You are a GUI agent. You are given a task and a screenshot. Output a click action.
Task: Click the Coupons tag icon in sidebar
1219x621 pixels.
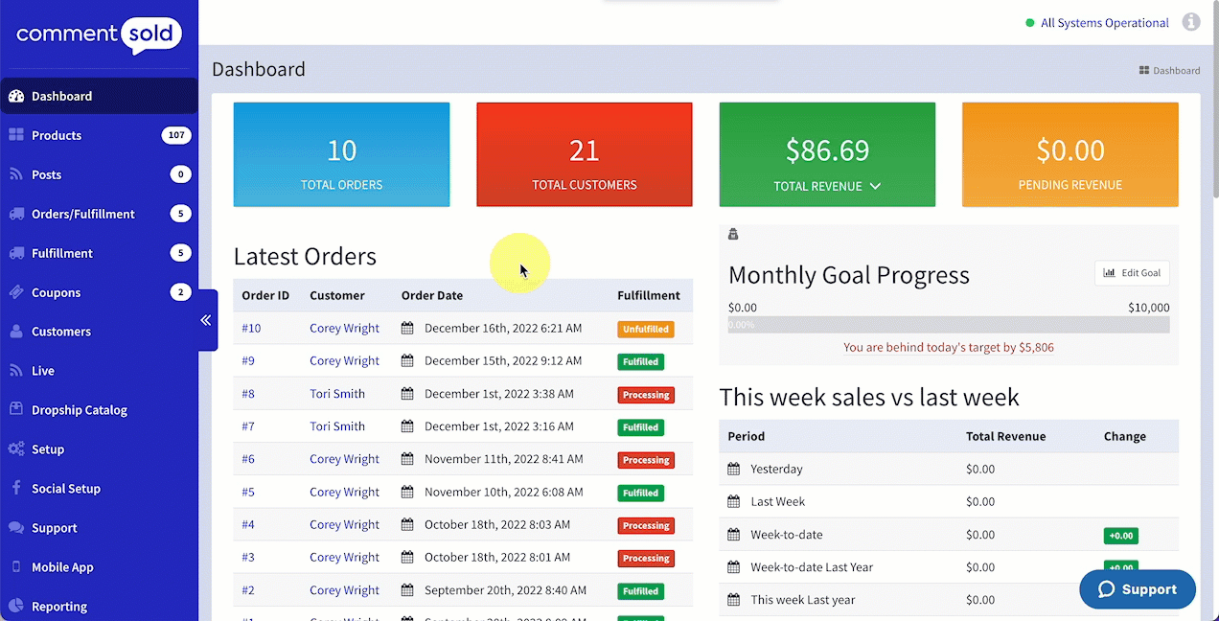tap(15, 292)
